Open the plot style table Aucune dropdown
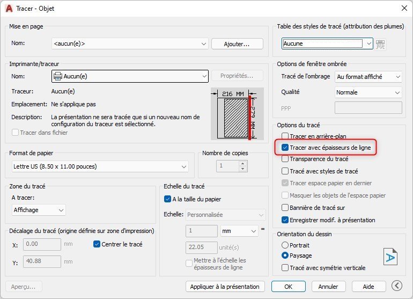 [327, 43]
